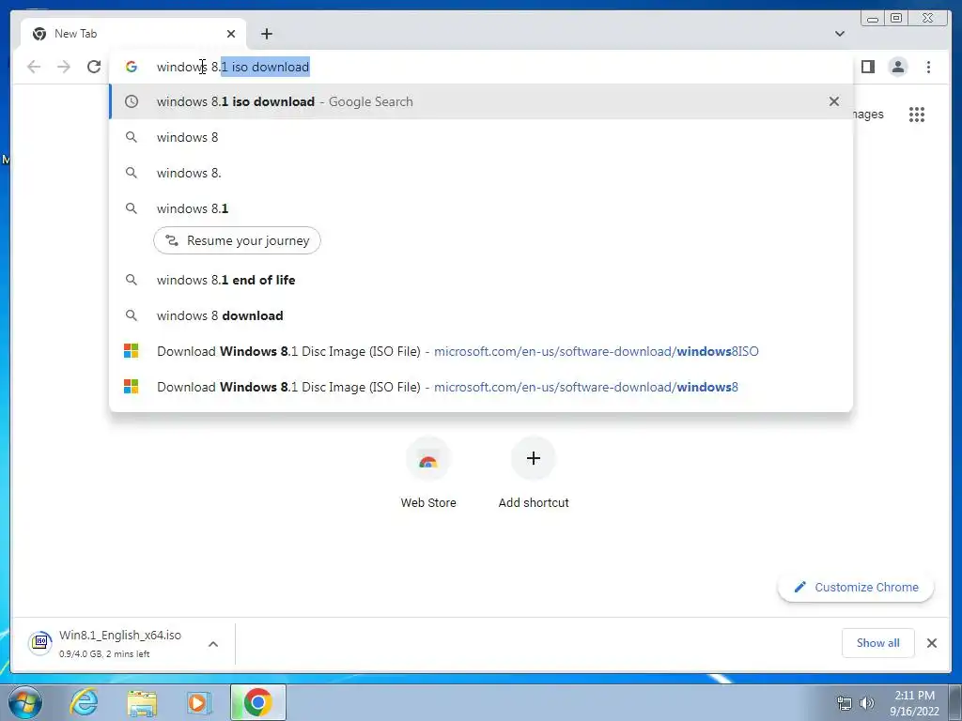This screenshot has height=721, width=962.
Task: Pick 'windows 8.1 end of life' suggestion
Action: point(481,280)
